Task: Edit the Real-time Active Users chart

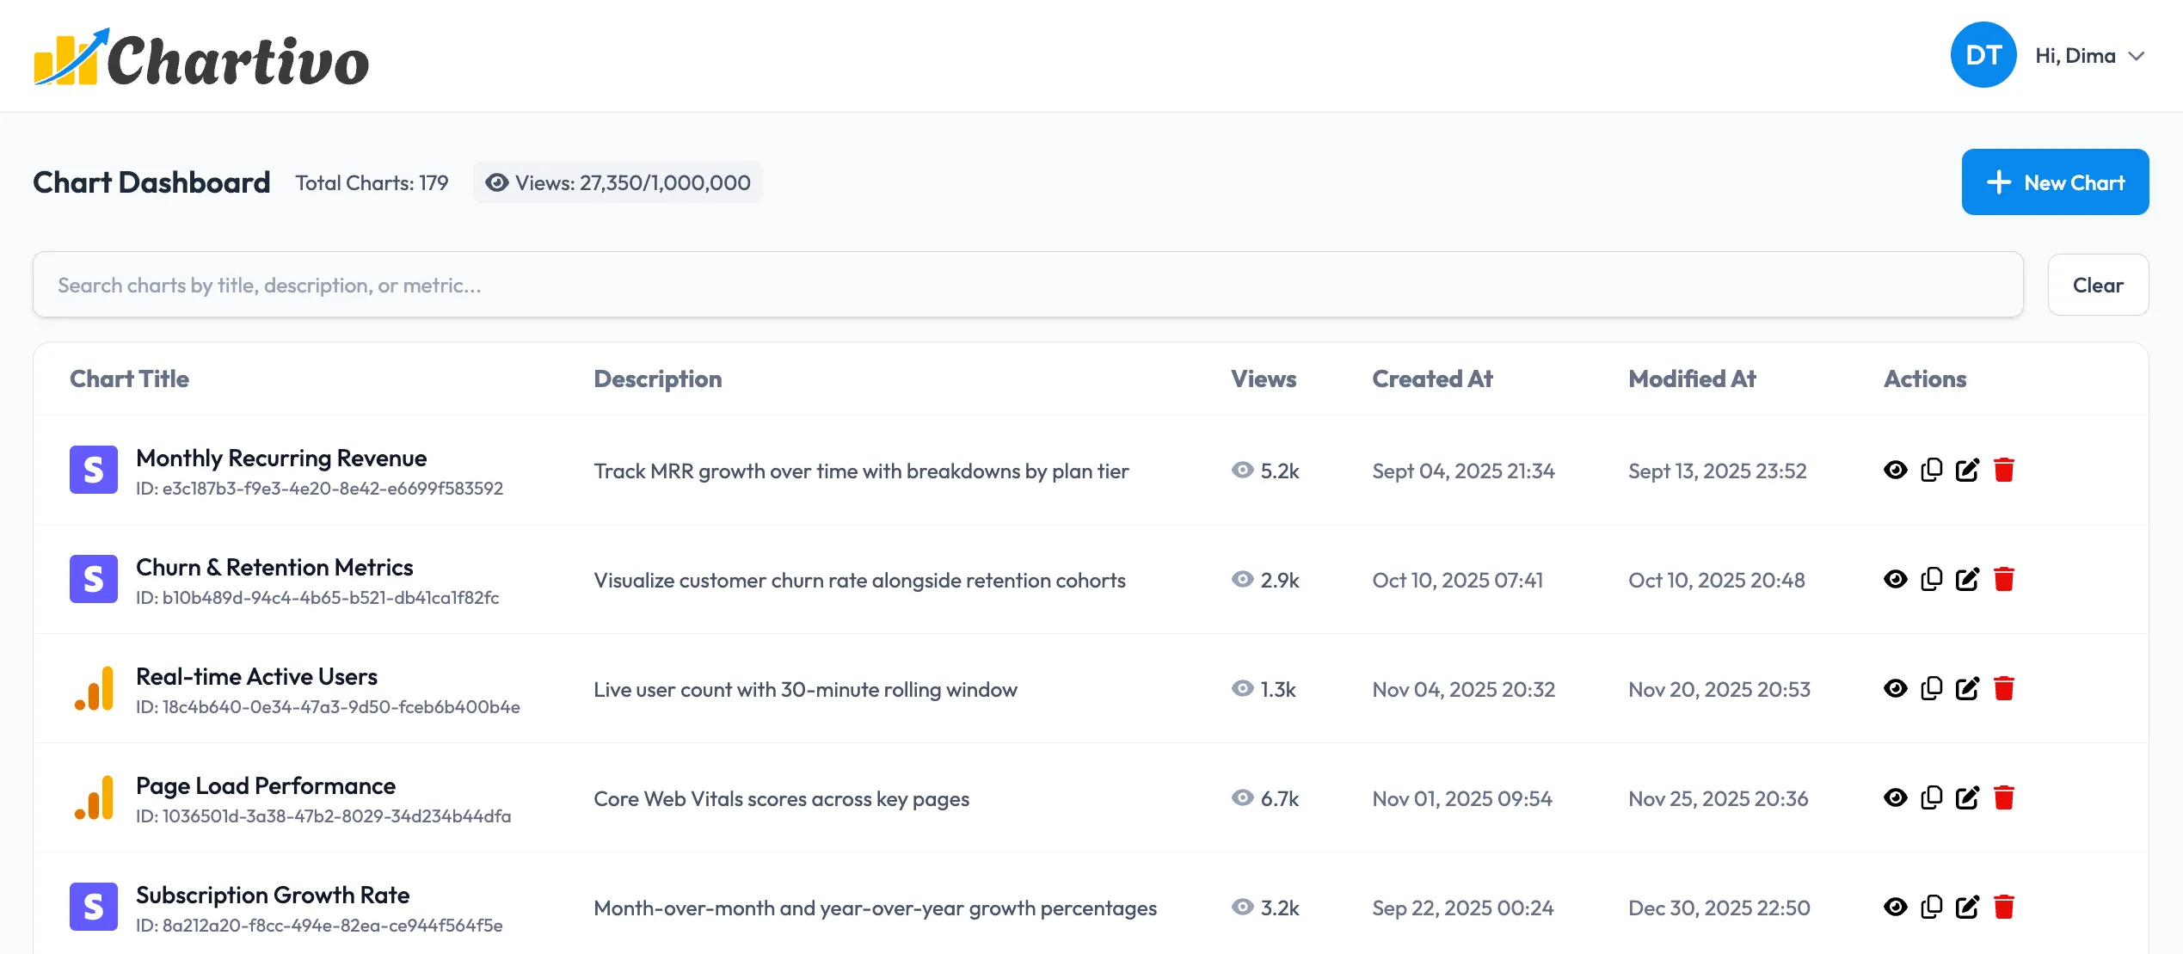Action: coord(1969,688)
